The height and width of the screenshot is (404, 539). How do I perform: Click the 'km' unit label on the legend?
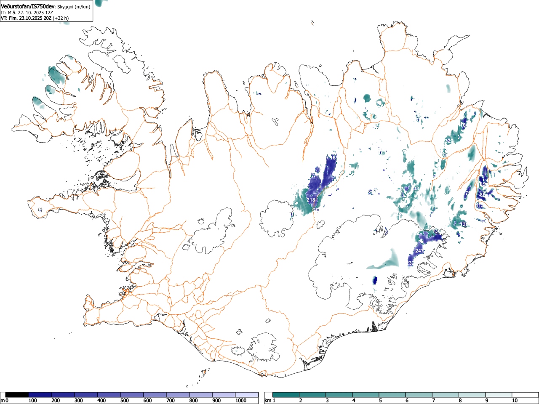268,401
